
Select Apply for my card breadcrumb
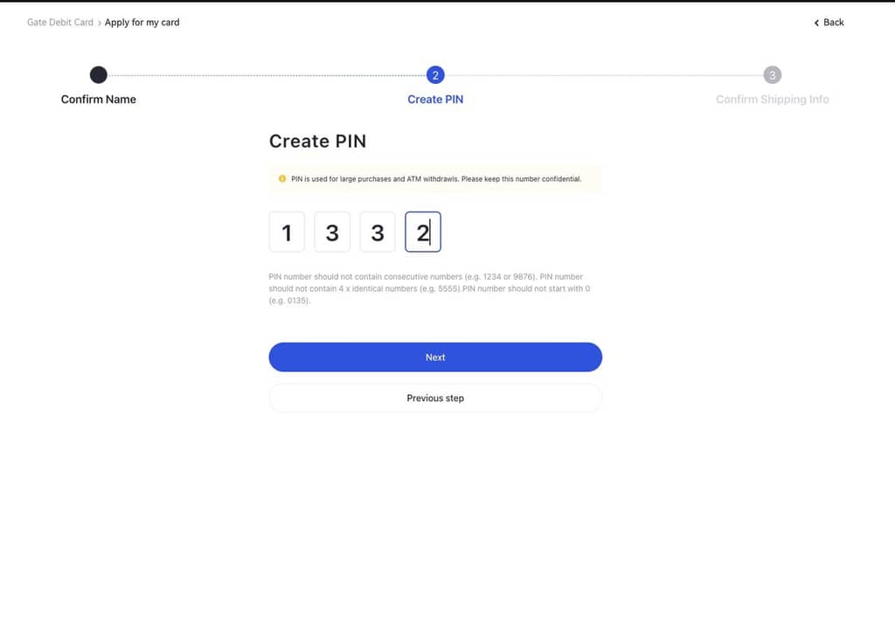click(x=142, y=23)
